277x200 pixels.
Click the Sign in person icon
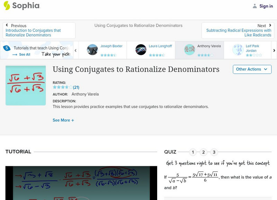(255, 6)
